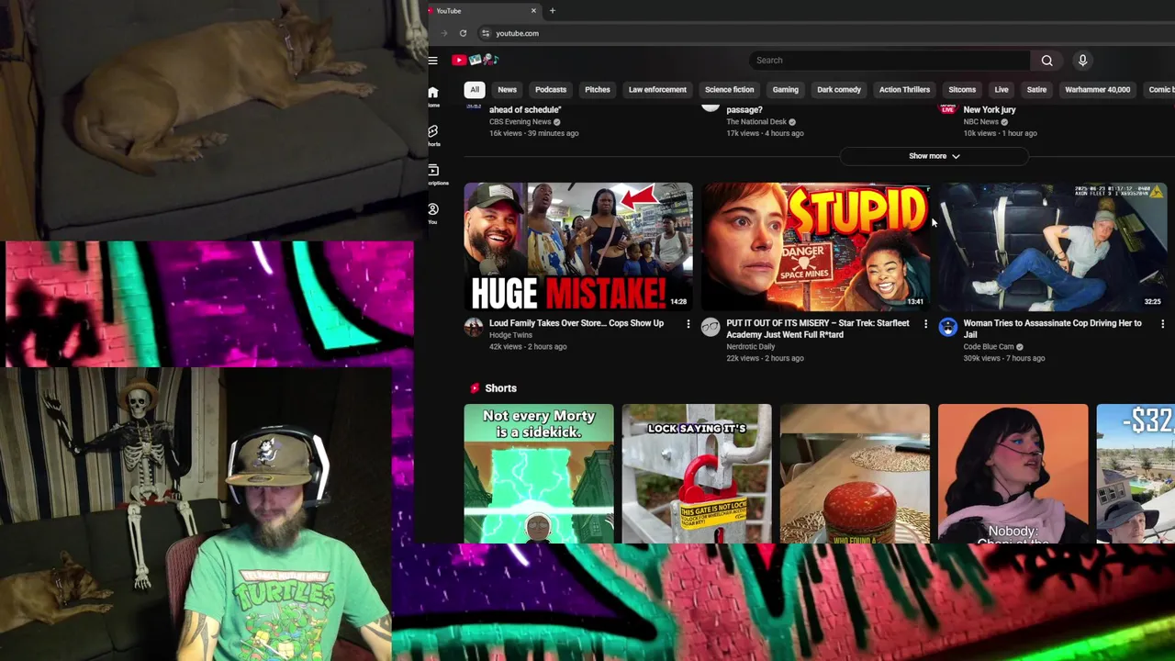
Task: Open a new browser tab
Action: coord(553,11)
